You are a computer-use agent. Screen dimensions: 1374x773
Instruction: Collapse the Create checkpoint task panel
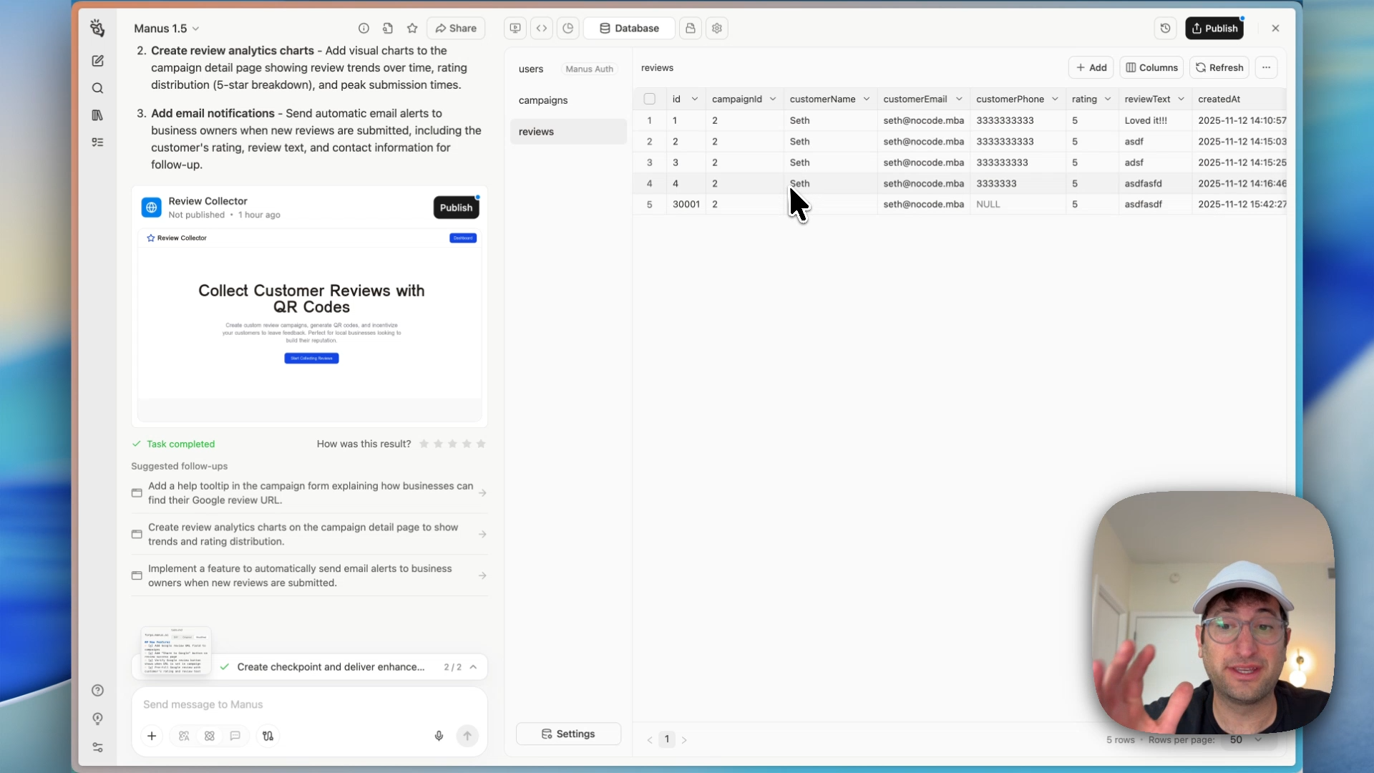click(x=474, y=666)
